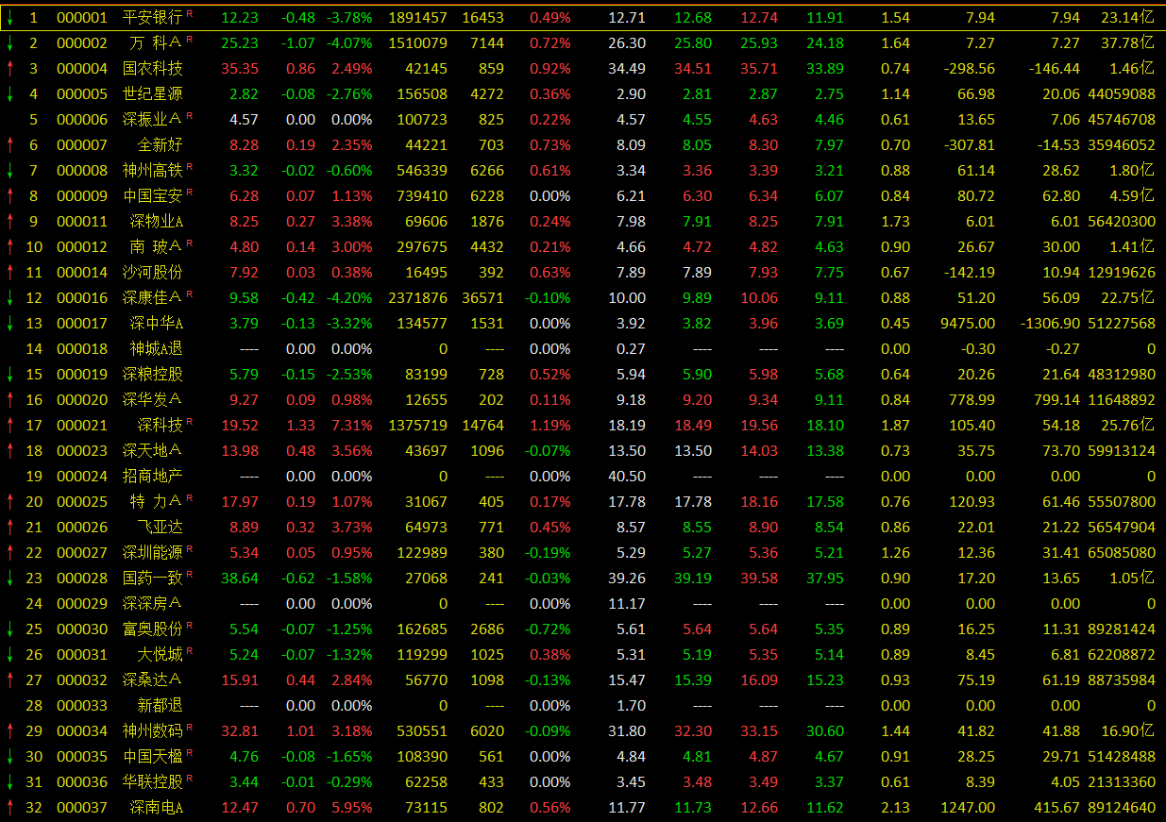Select the 飞亚达 stock name
Image resolution: width=1166 pixels, height=822 pixels.
[x=161, y=527]
